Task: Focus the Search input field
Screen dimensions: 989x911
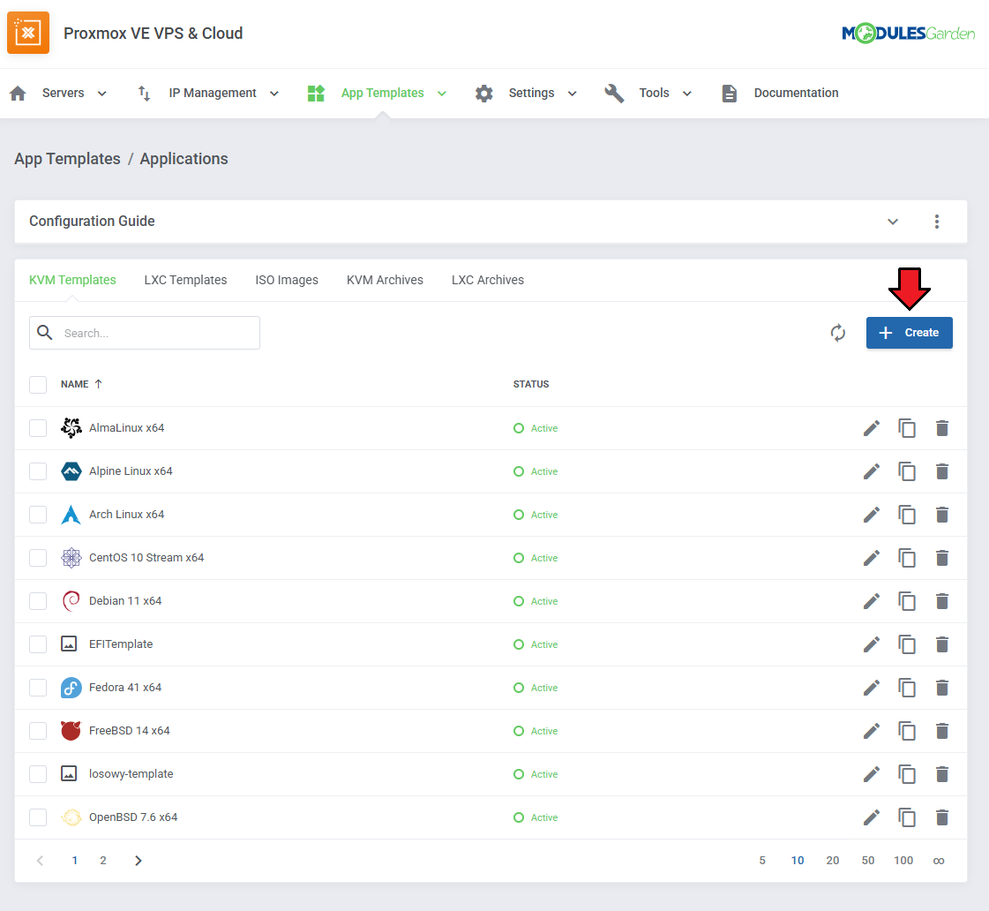Action: point(145,333)
